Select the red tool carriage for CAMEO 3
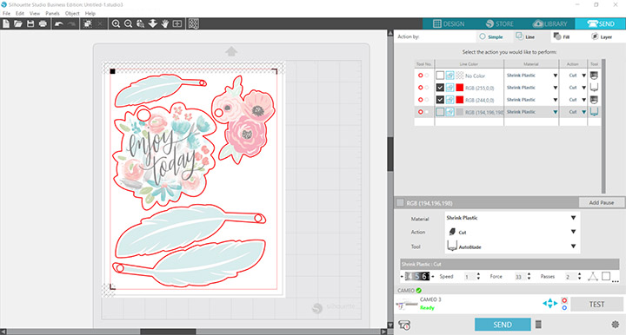This screenshot has height=335, width=626. click(564, 300)
